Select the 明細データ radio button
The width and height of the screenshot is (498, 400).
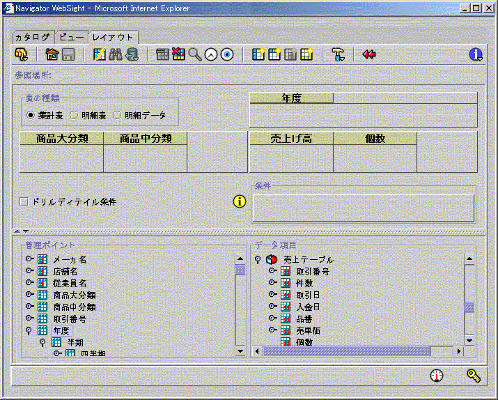tap(117, 115)
